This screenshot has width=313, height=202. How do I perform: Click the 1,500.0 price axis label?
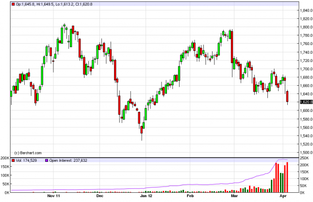(306, 153)
